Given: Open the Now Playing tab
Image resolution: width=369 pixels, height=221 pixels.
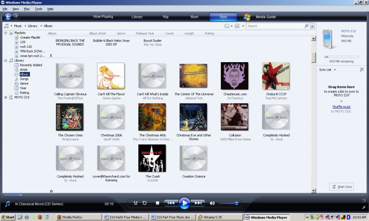Looking at the screenshot, I should [103, 17].
